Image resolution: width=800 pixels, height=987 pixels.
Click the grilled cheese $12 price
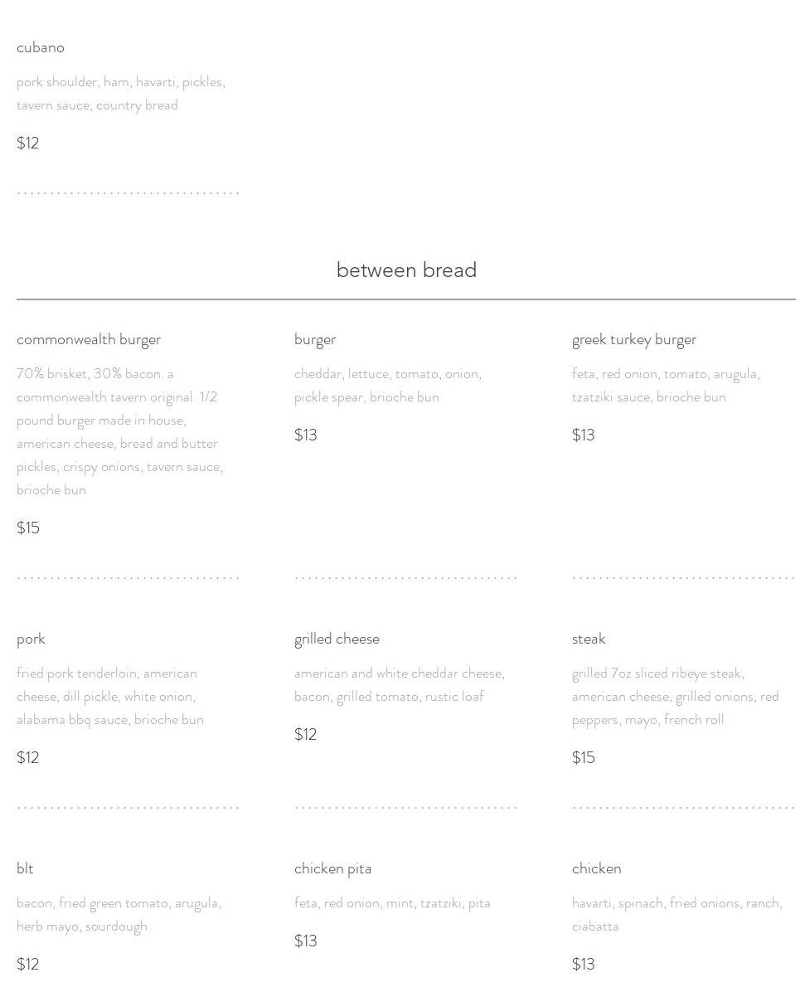pyautogui.click(x=306, y=734)
